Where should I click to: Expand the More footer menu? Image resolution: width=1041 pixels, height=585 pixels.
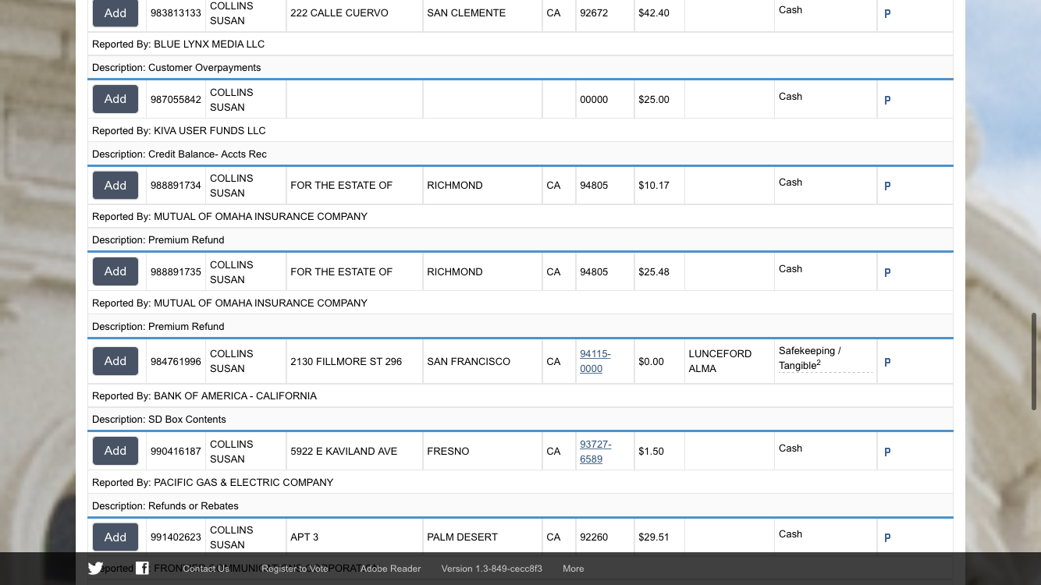574,569
